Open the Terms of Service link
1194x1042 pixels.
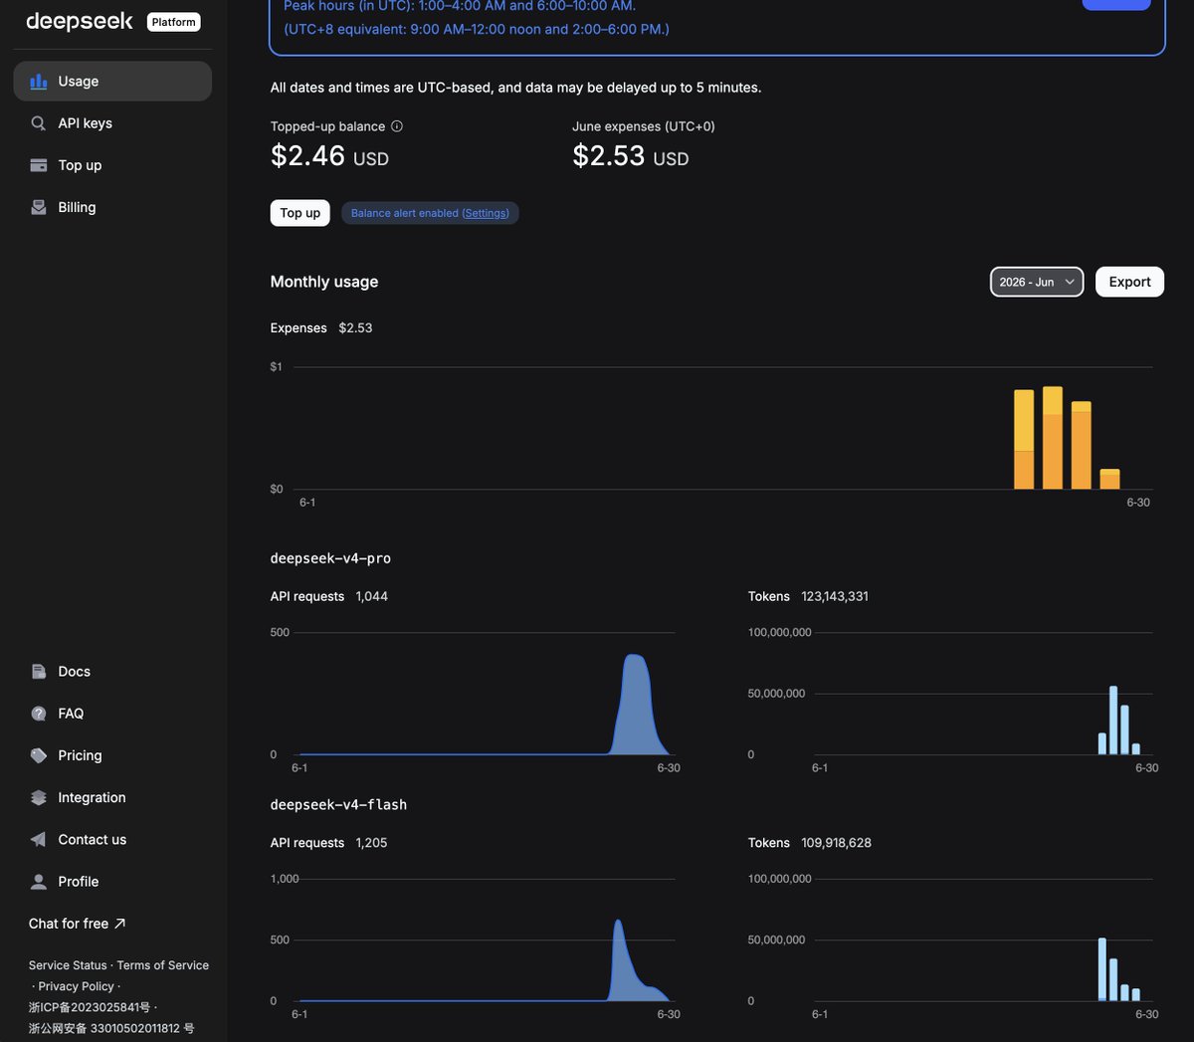163,965
